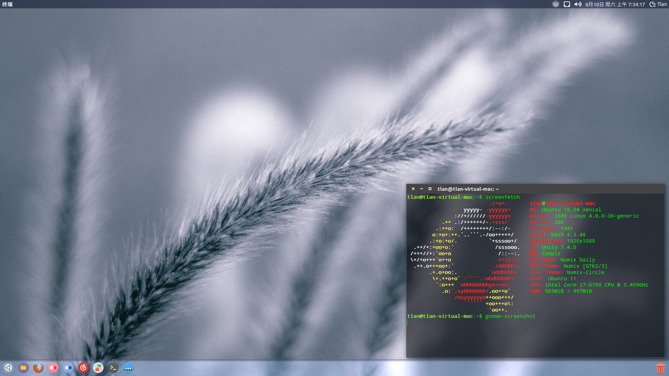Viewport: 669px width, 376px height.
Task: Launch NetEase Cloud Music red icon
Action: tap(83, 368)
